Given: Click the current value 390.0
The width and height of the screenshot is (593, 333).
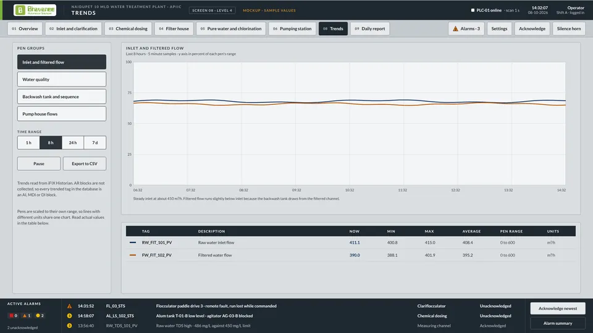Looking at the screenshot, I should pyautogui.click(x=355, y=255).
